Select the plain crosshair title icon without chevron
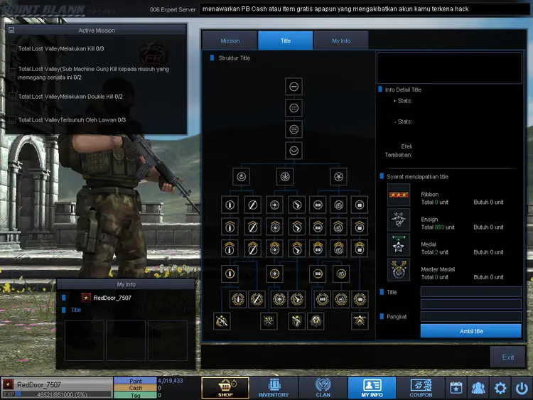533x400 pixels. pyautogui.click(x=274, y=205)
